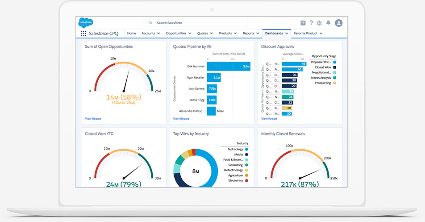
Task: Click the Consulting industry legend swatch
Action: pos(246,165)
